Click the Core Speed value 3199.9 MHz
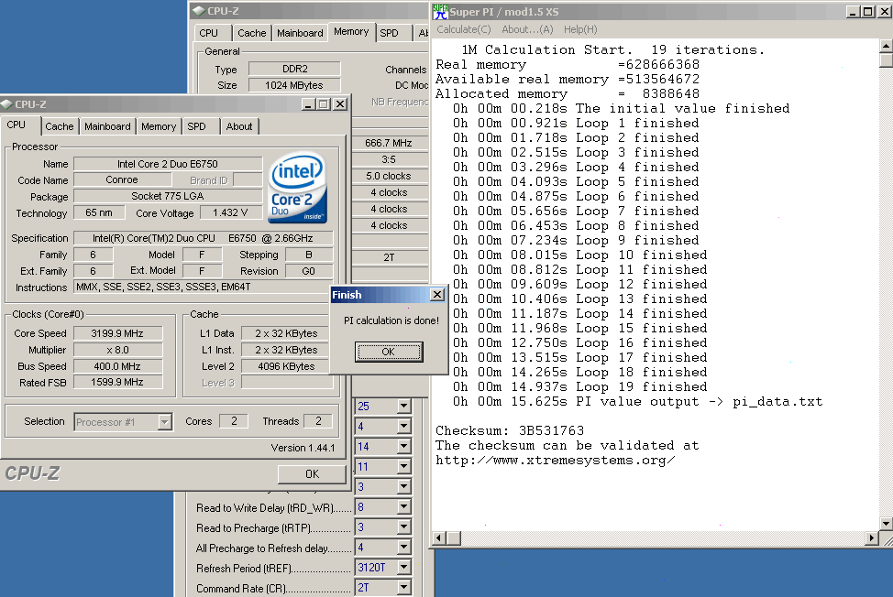This screenshot has height=597, width=893. [x=117, y=333]
